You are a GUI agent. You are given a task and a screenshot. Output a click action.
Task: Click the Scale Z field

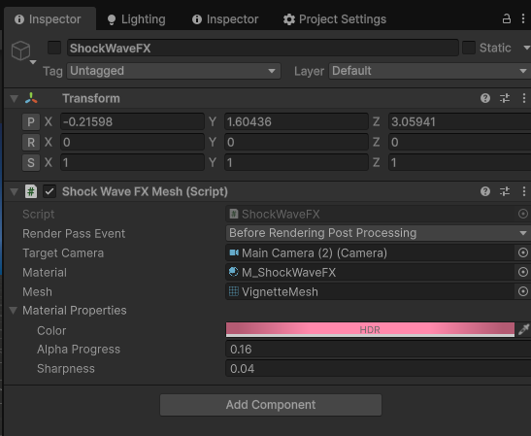pos(459,162)
